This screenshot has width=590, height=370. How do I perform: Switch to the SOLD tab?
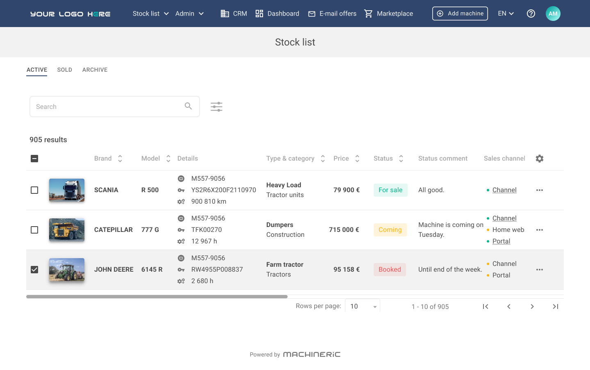[65, 70]
